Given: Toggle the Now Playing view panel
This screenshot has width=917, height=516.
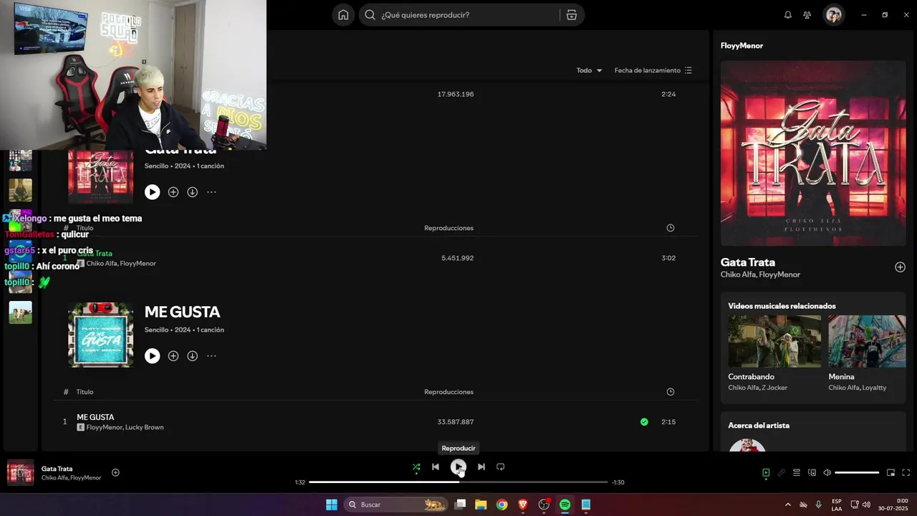Looking at the screenshot, I should tap(766, 473).
